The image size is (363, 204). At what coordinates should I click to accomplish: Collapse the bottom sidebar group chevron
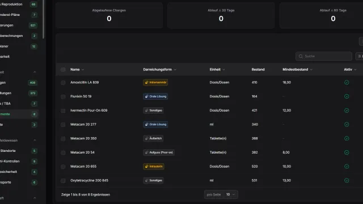point(35,198)
